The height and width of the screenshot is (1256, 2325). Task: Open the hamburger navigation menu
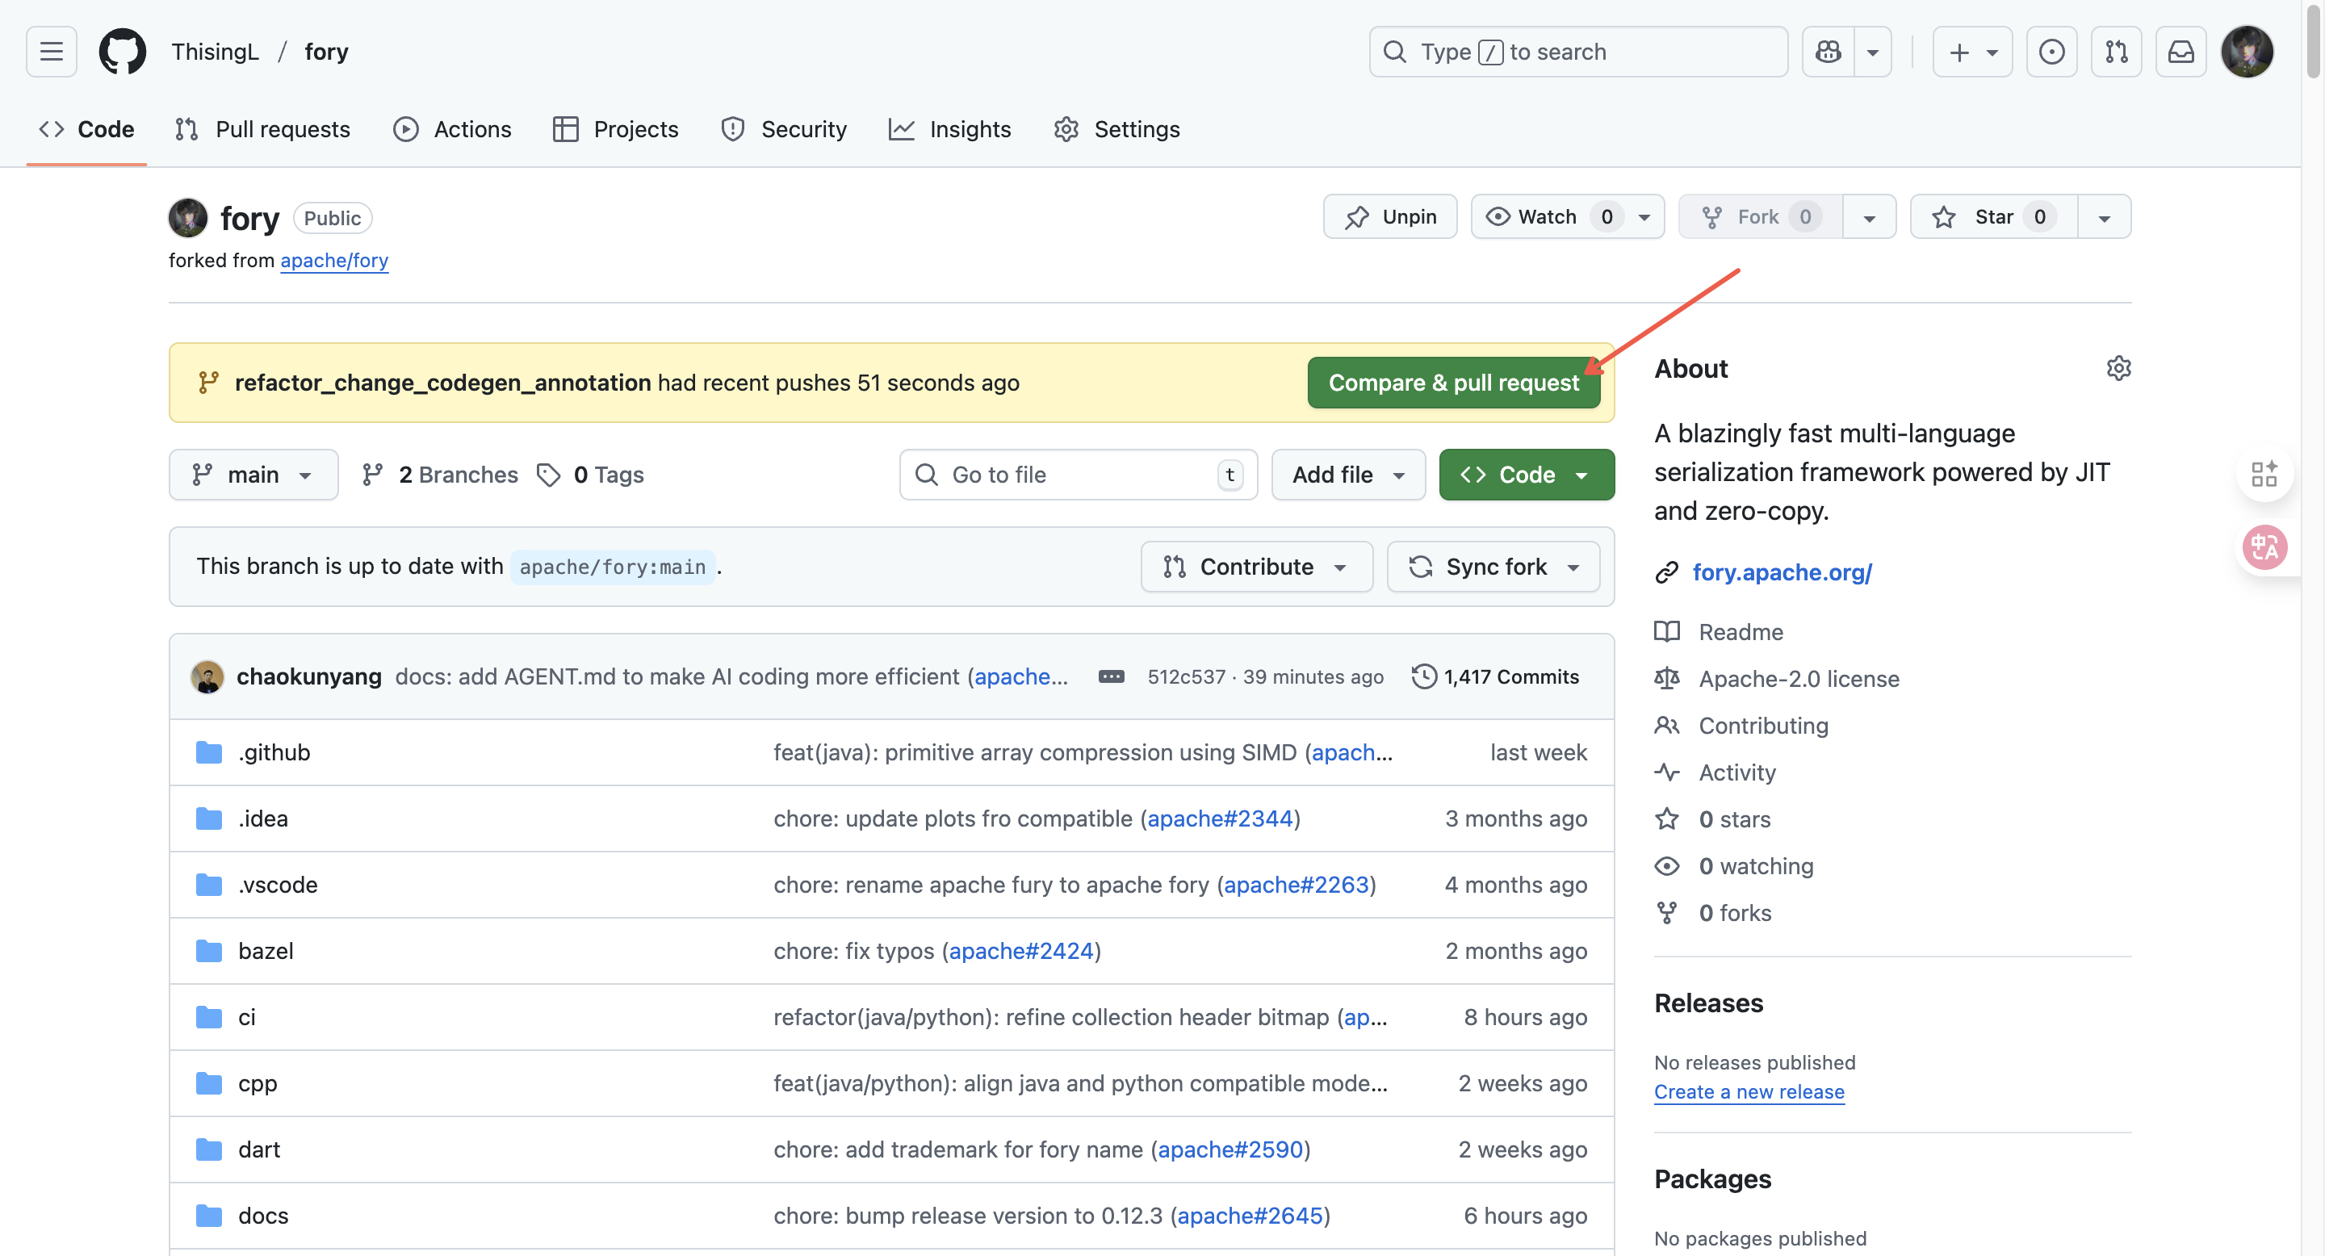52,52
